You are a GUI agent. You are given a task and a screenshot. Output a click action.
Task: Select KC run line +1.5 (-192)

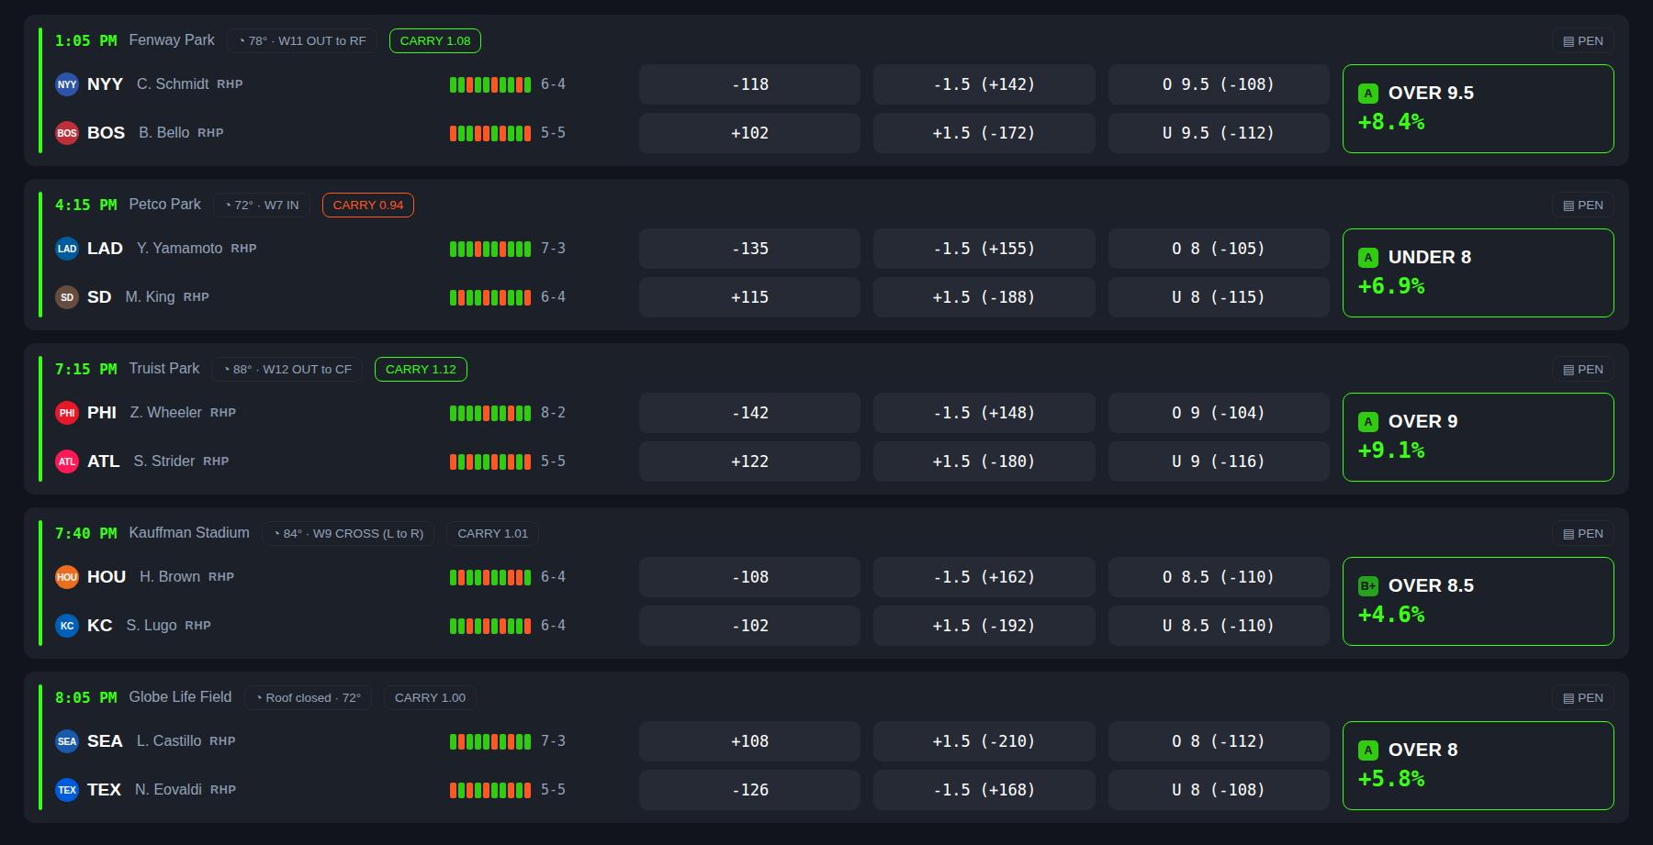click(x=984, y=626)
